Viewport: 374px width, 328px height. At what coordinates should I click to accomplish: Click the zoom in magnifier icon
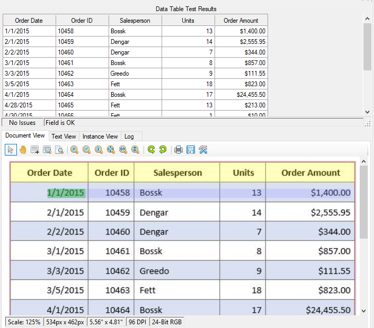point(74,150)
